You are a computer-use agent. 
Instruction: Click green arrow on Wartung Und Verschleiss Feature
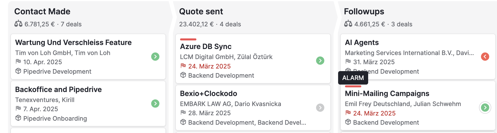[x=155, y=56]
